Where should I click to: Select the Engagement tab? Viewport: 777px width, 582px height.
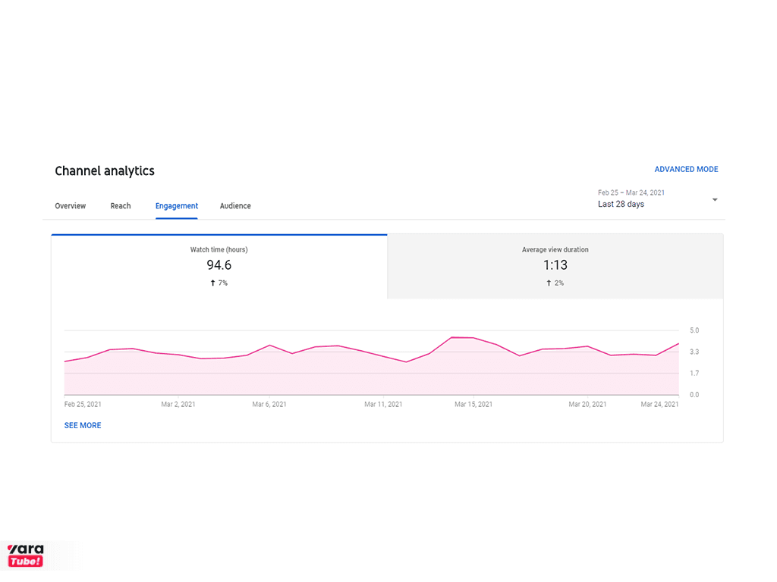(176, 206)
